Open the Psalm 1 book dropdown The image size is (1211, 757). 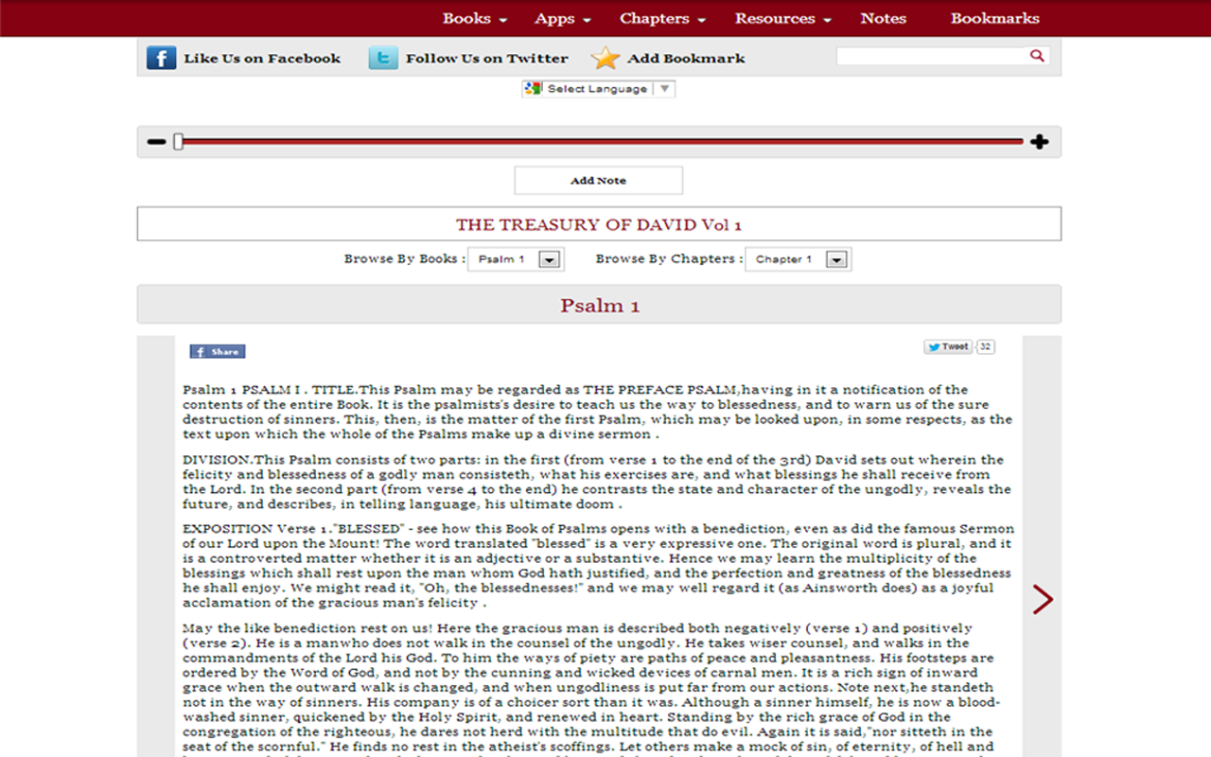(516, 258)
